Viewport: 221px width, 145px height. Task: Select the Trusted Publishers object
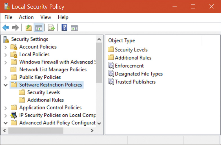point(135,82)
